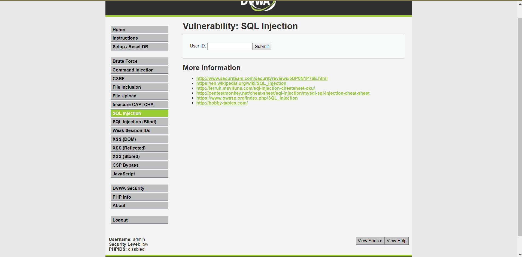Click the 'Username: admin' status text
This screenshot has width=522, height=257.
[127, 239]
